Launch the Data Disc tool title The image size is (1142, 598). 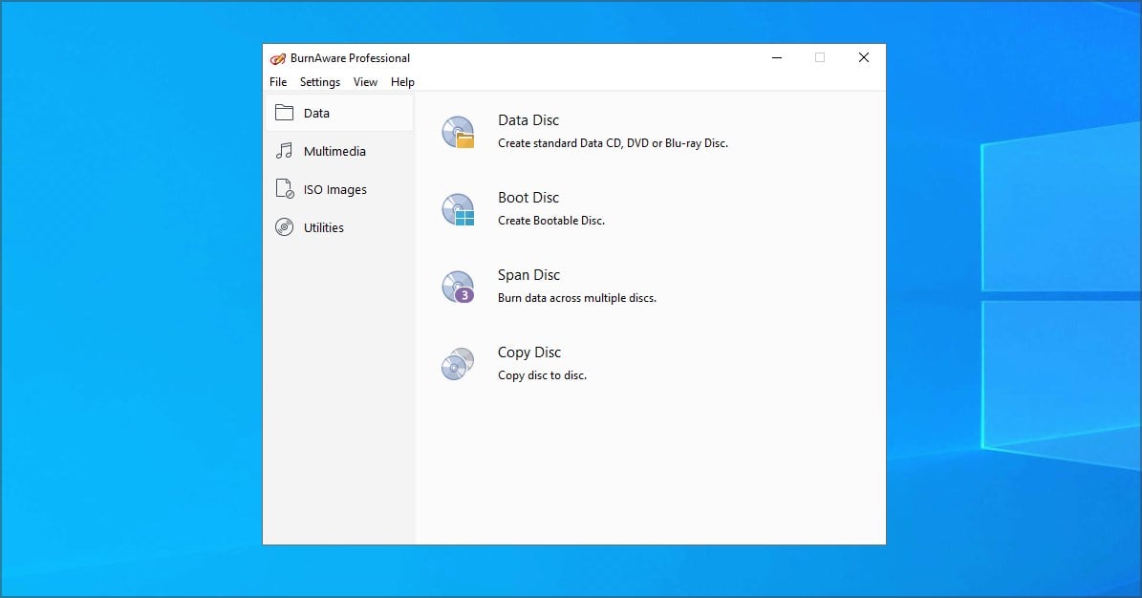pyautogui.click(x=528, y=120)
